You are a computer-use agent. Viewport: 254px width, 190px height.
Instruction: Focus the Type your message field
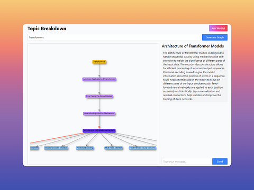click(186, 161)
